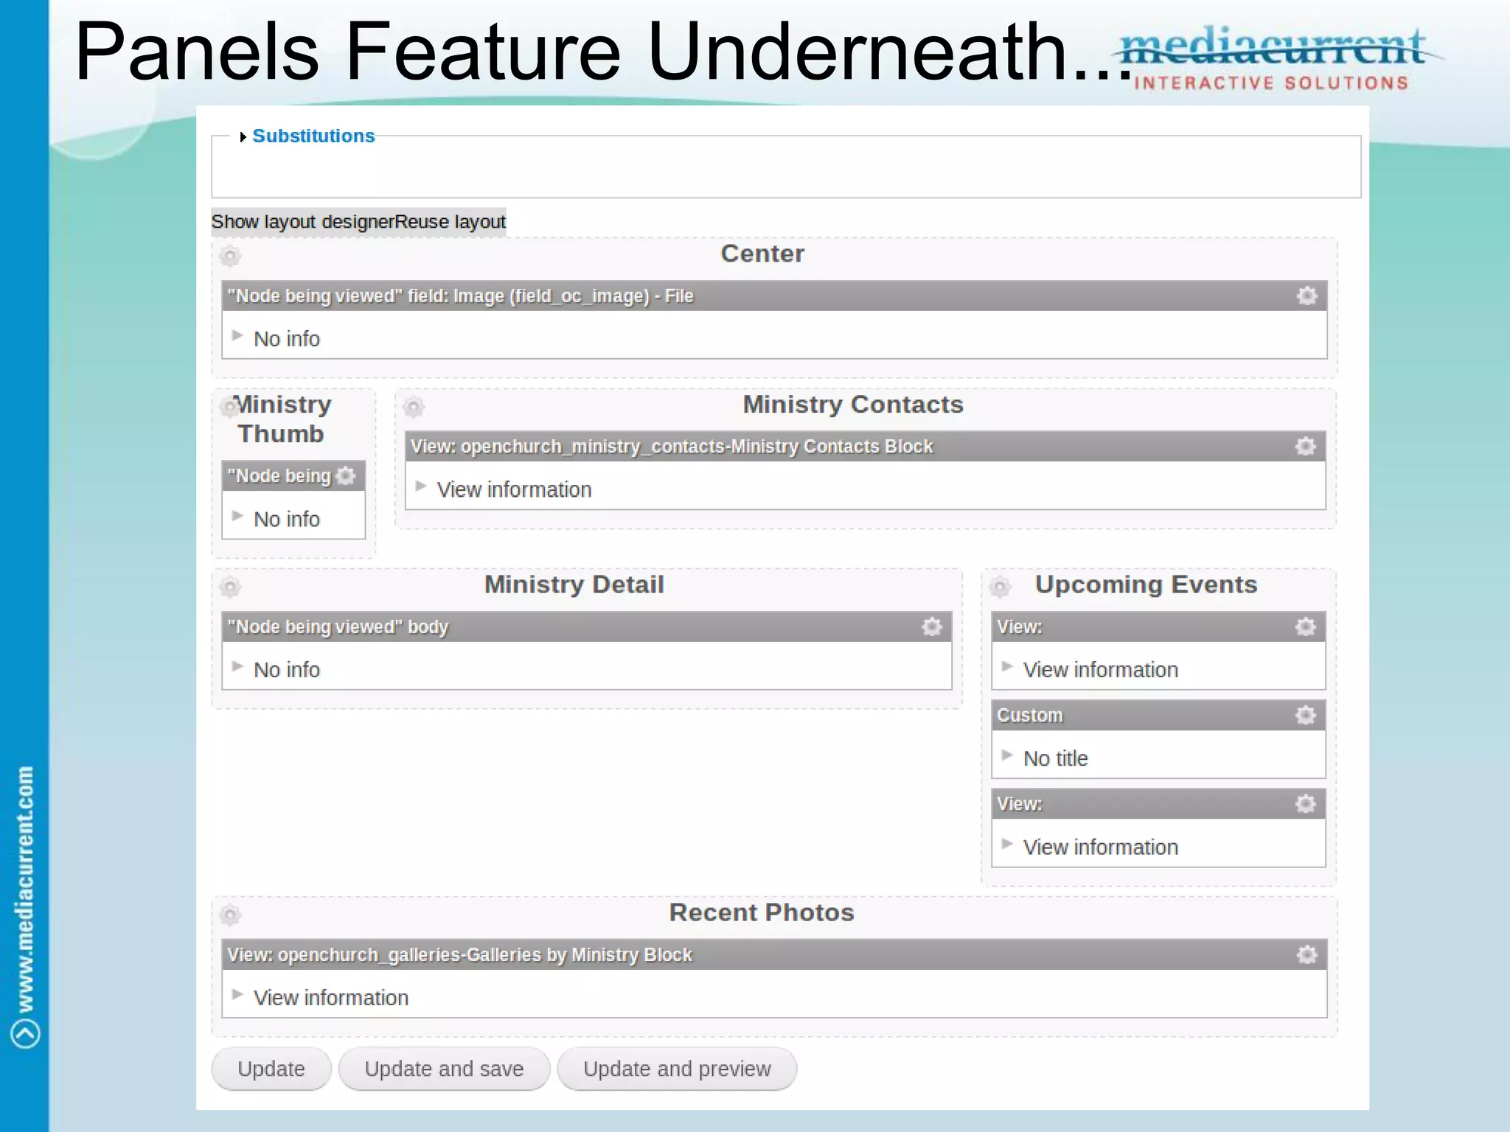Image resolution: width=1510 pixels, height=1132 pixels.
Task: Click Ministry Detail region gear icon
Action: click(230, 587)
